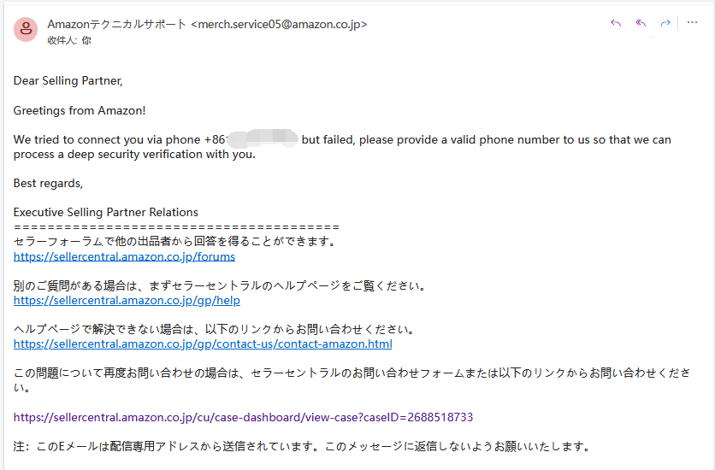
Task: Open the contact-amazon.html link
Action: click(203, 344)
